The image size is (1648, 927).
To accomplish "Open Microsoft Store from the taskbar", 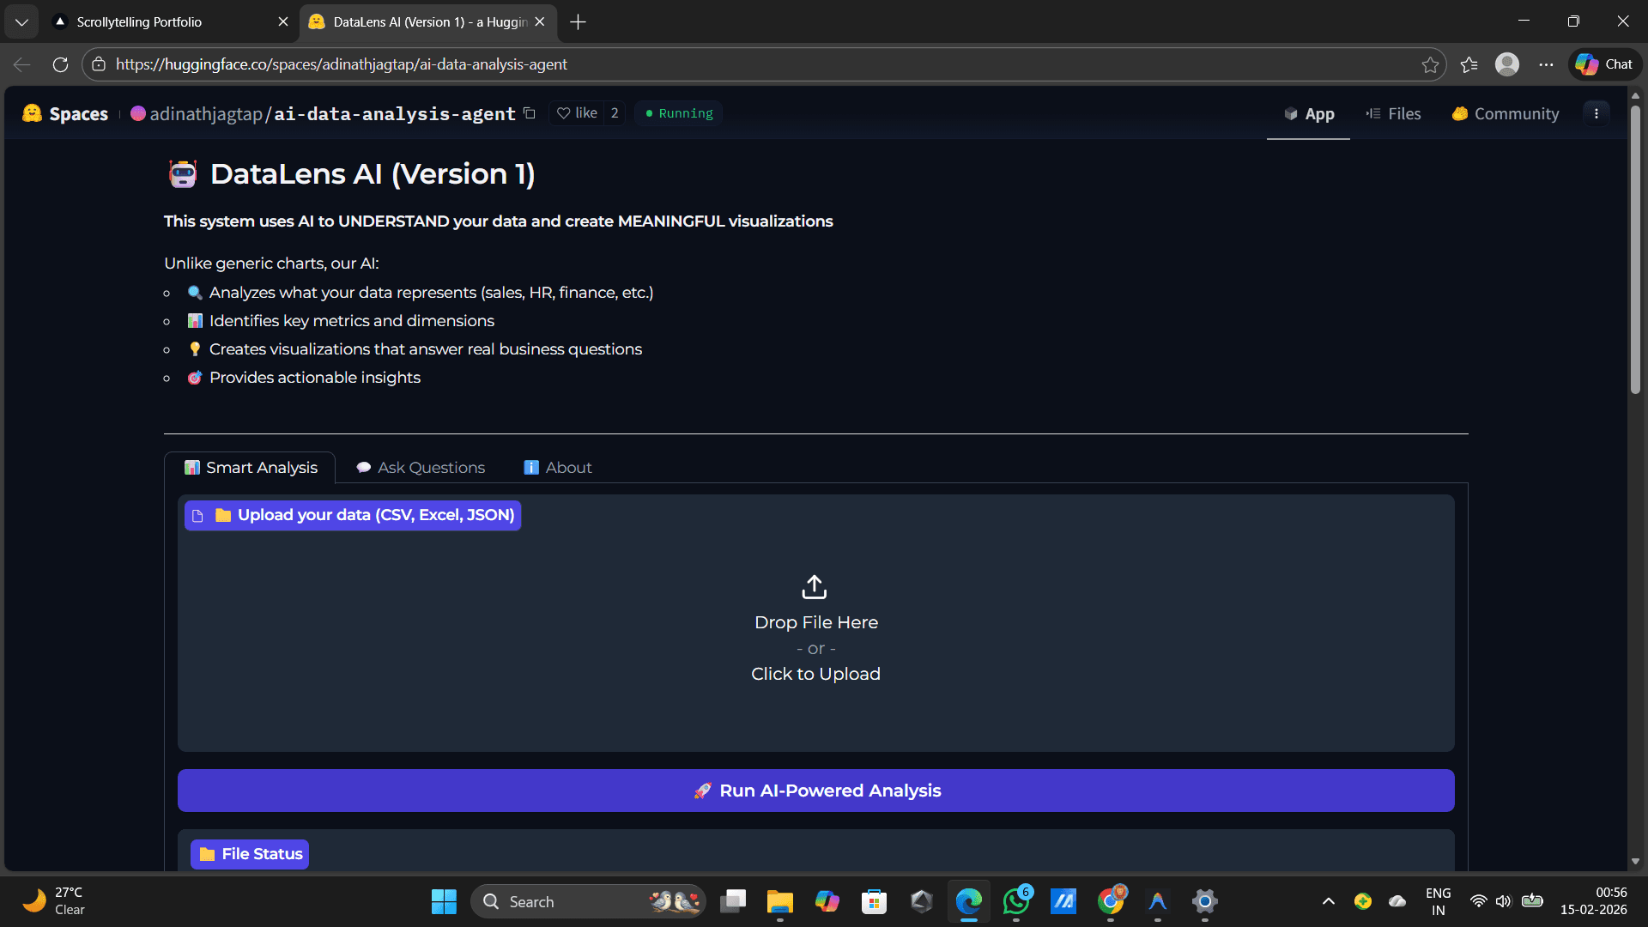I will coord(875,901).
